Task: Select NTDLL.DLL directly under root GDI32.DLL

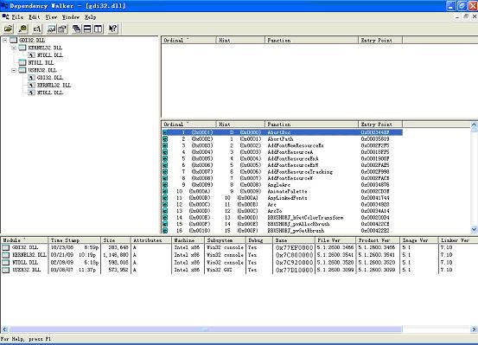Action: [x=41, y=63]
